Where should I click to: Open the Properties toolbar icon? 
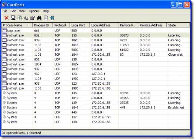[x=32, y=18]
